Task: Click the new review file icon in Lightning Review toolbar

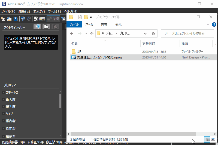Action: (x=3, y=19)
